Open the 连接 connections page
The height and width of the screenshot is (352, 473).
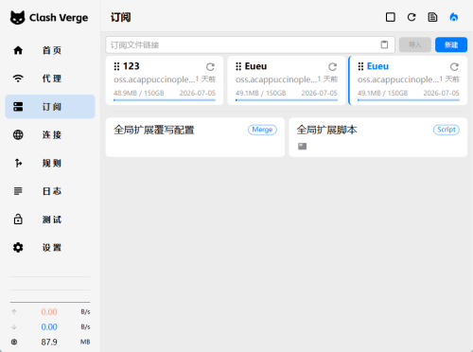tap(50, 135)
